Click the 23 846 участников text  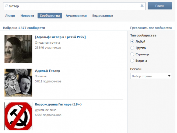coord(48,48)
